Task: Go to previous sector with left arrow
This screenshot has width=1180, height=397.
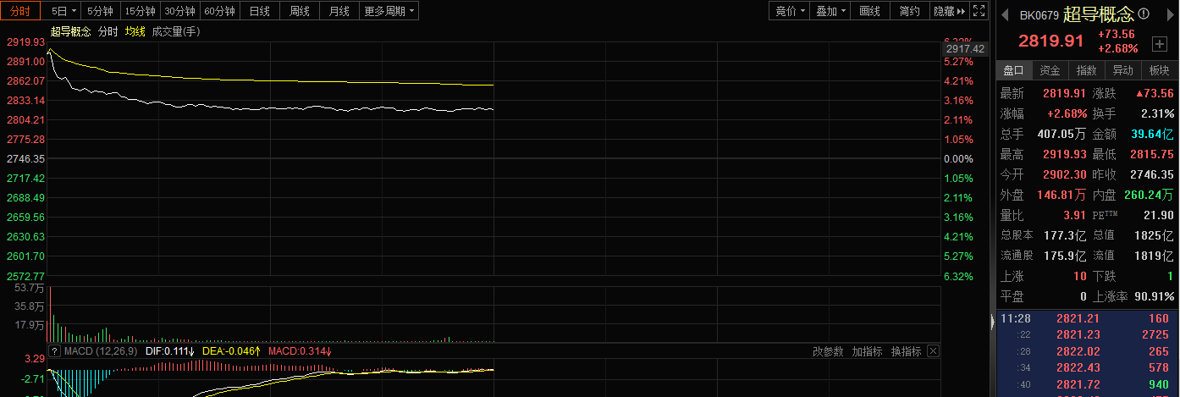Action: click(x=1004, y=15)
